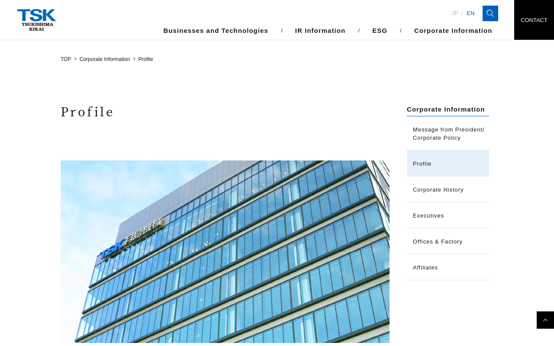Select the EN language option
Screen dimensions: 554x346
click(x=470, y=13)
